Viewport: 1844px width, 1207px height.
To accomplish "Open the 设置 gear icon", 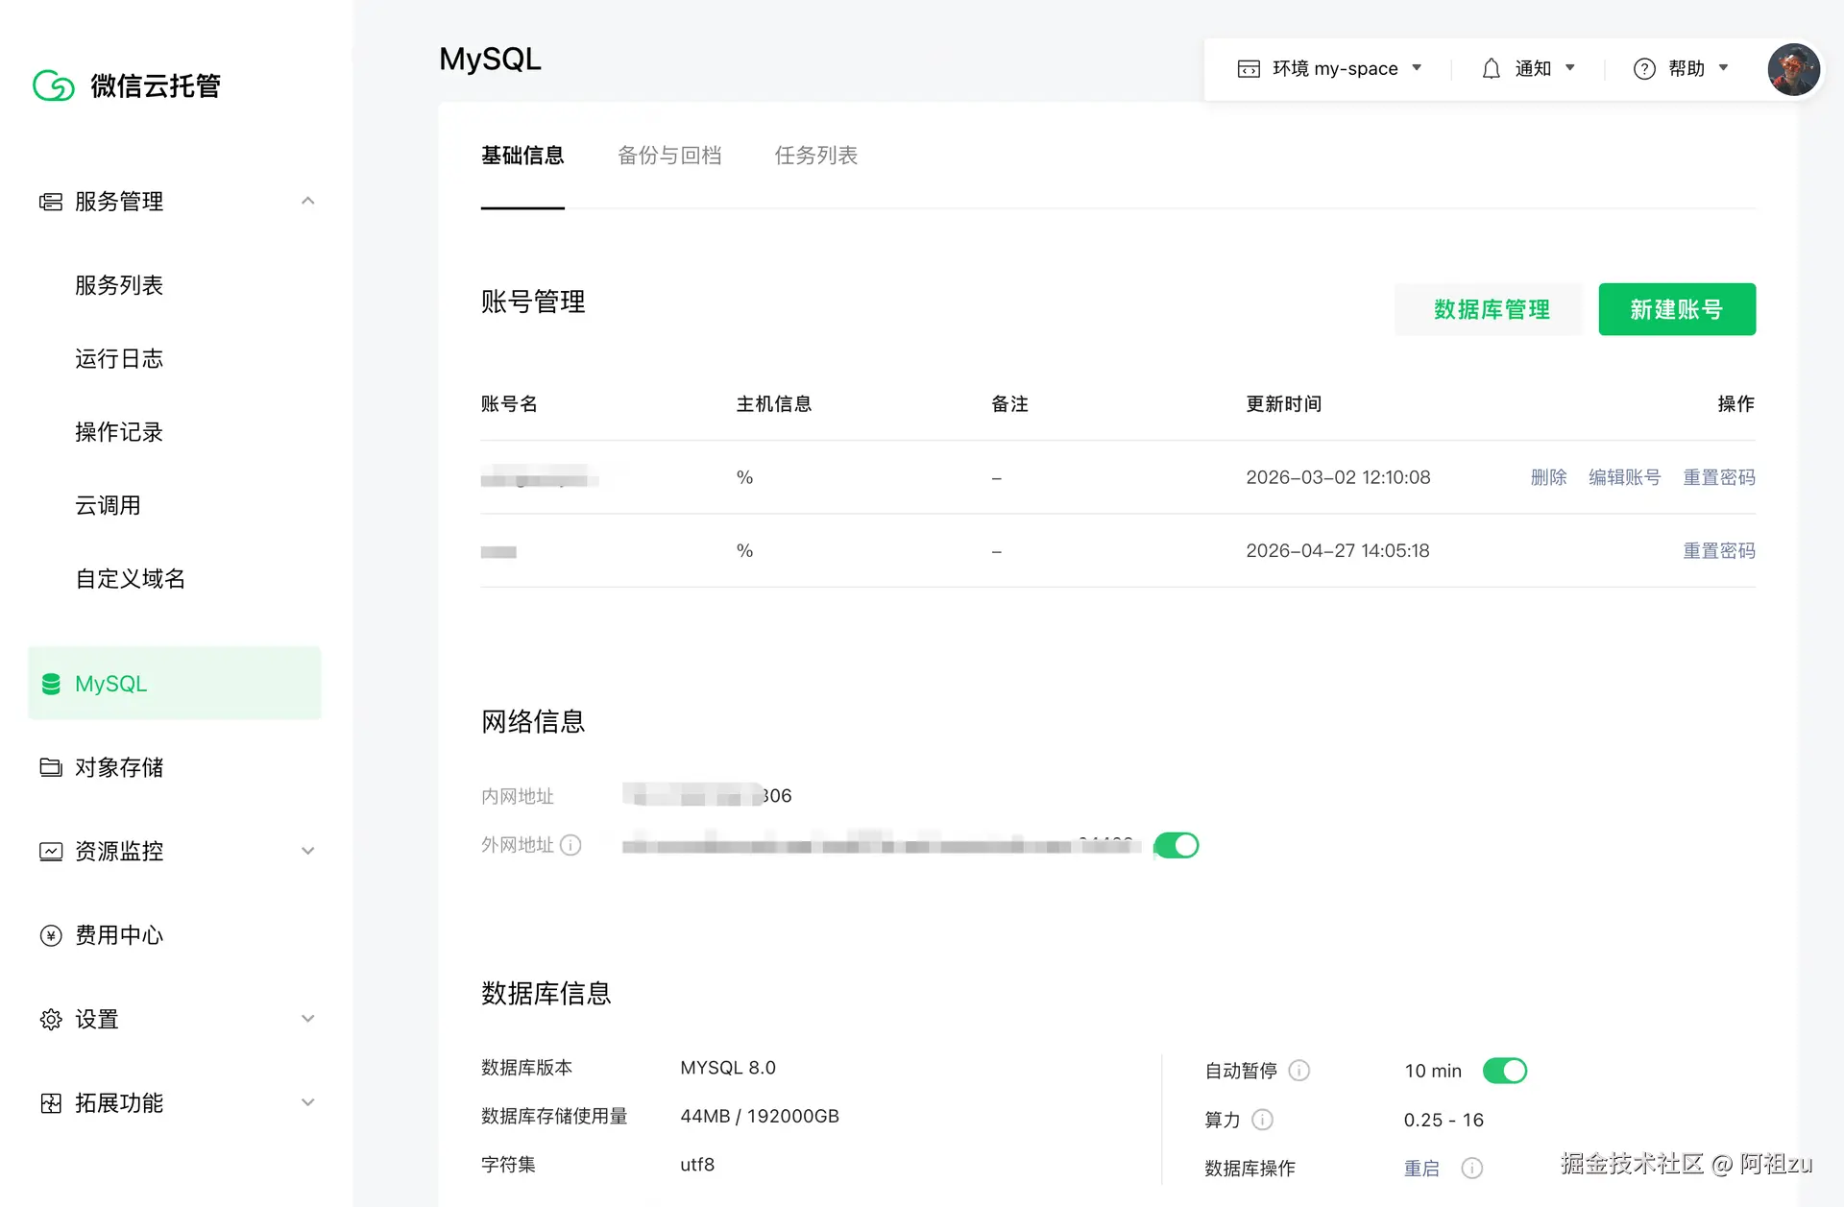I will click(x=51, y=1019).
